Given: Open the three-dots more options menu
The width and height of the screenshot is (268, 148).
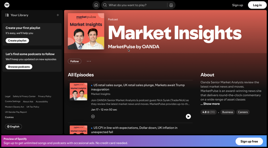Looking at the screenshot, I should tap(89, 61).
